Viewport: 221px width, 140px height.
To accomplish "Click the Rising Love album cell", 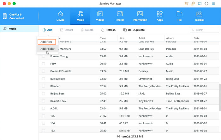I will [x=173, y=79].
